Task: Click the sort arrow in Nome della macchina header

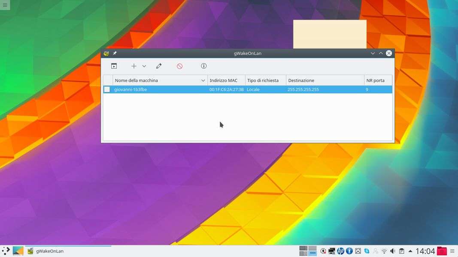Action: point(203,81)
